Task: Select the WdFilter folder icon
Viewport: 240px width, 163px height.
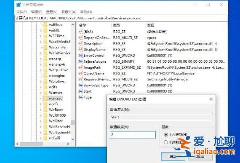Action: [x=45, y=121]
